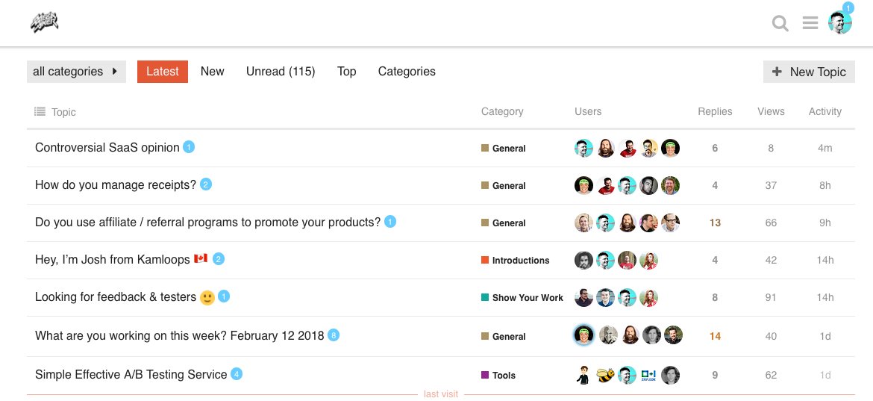Sort topics by Replies column
Screen dimensions: 873x401
coord(715,111)
